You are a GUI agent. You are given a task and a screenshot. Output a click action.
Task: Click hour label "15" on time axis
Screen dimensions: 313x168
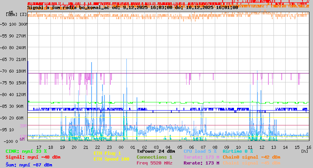pos(297,147)
